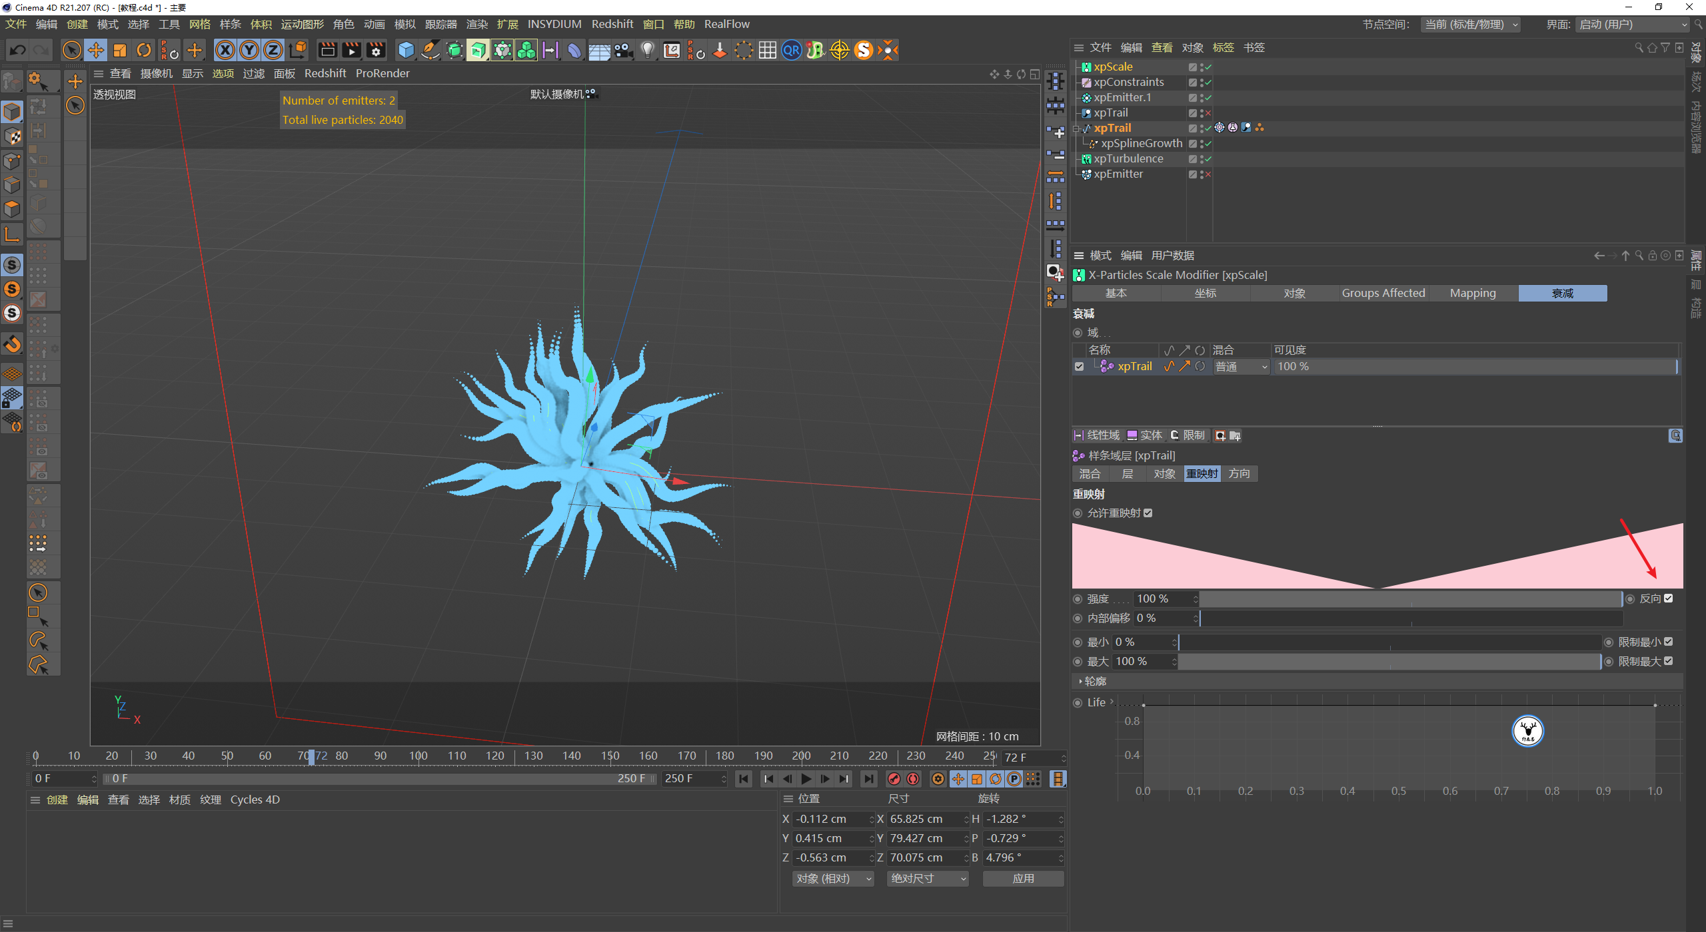The image size is (1706, 932).
Task: Open Render Settings gear clapperboard
Action: click(376, 50)
